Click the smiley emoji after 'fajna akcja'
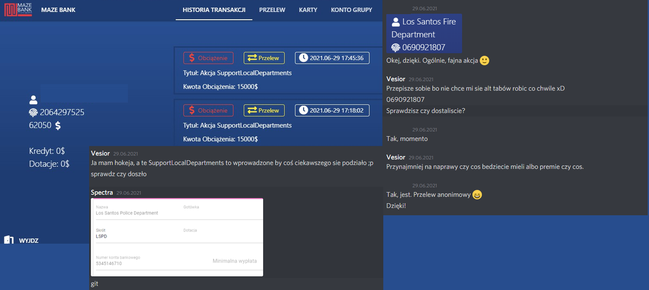The width and height of the screenshot is (649, 290). [484, 60]
